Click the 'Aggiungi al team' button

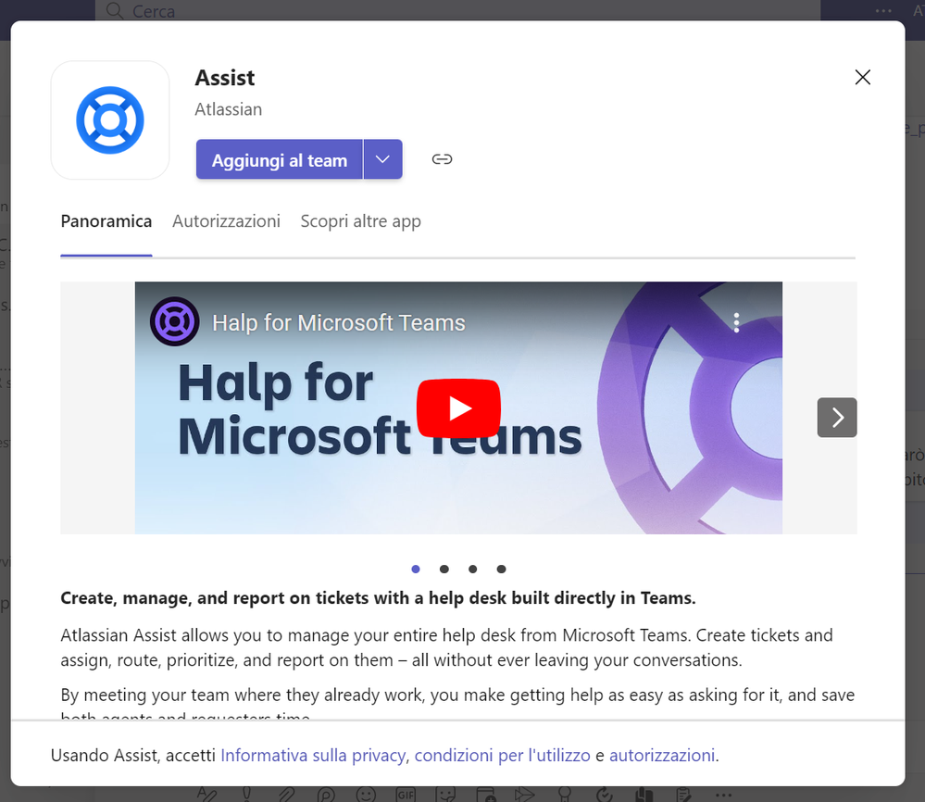pyautogui.click(x=279, y=159)
